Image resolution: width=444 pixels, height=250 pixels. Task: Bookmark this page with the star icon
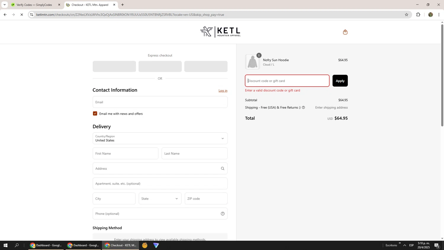point(406,15)
